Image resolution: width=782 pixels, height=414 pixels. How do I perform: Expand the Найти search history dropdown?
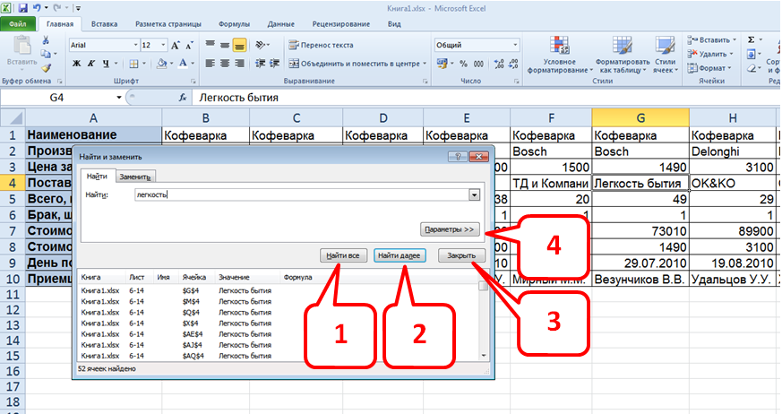pyautogui.click(x=473, y=194)
